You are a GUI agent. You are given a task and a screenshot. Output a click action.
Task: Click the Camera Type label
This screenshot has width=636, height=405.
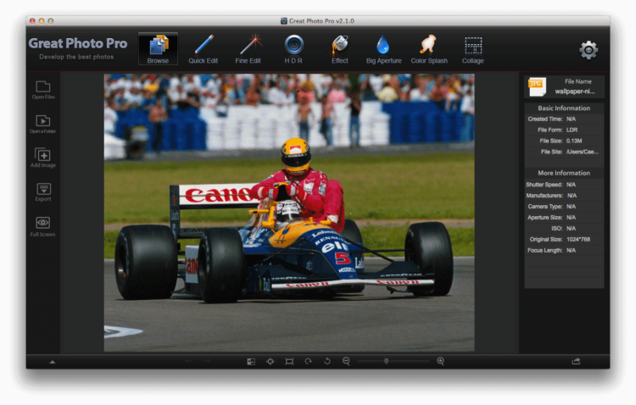click(545, 207)
